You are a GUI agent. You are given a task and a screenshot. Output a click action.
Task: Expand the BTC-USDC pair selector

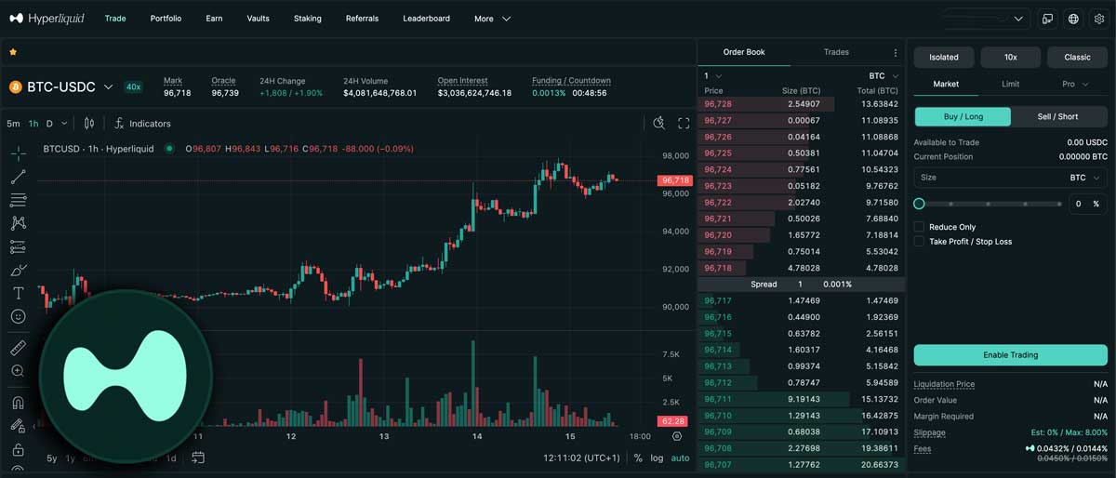tap(108, 87)
